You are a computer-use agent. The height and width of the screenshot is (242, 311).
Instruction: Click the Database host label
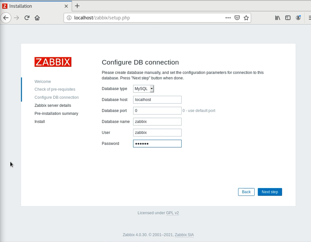(114, 100)
